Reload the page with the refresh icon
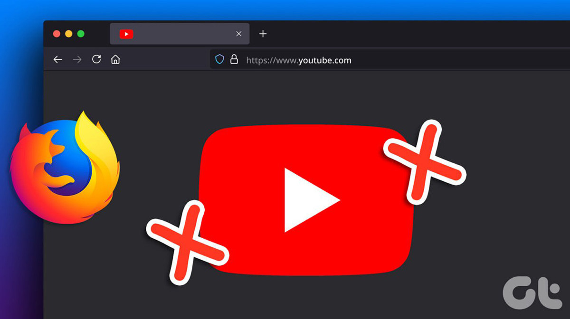 click(x=96, y=59)
